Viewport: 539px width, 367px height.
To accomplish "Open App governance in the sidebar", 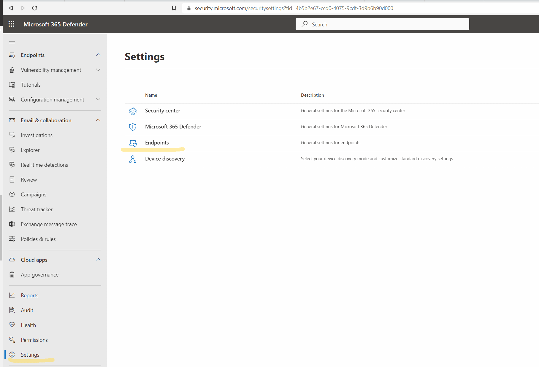I will coord(39,274).
